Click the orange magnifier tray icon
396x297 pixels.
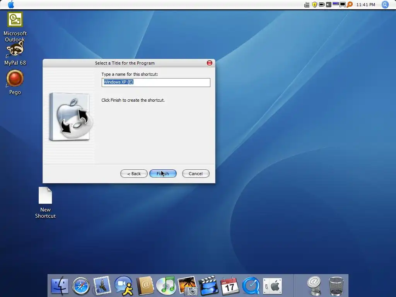(350, 5)
